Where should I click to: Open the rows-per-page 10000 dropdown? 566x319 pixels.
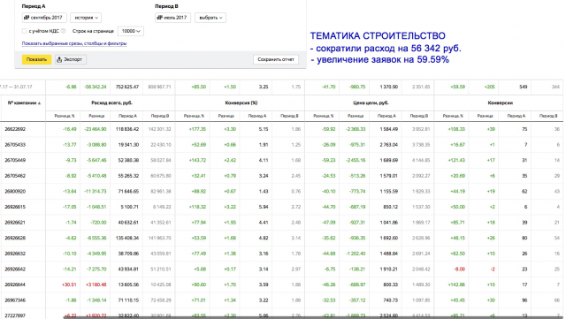131,32
